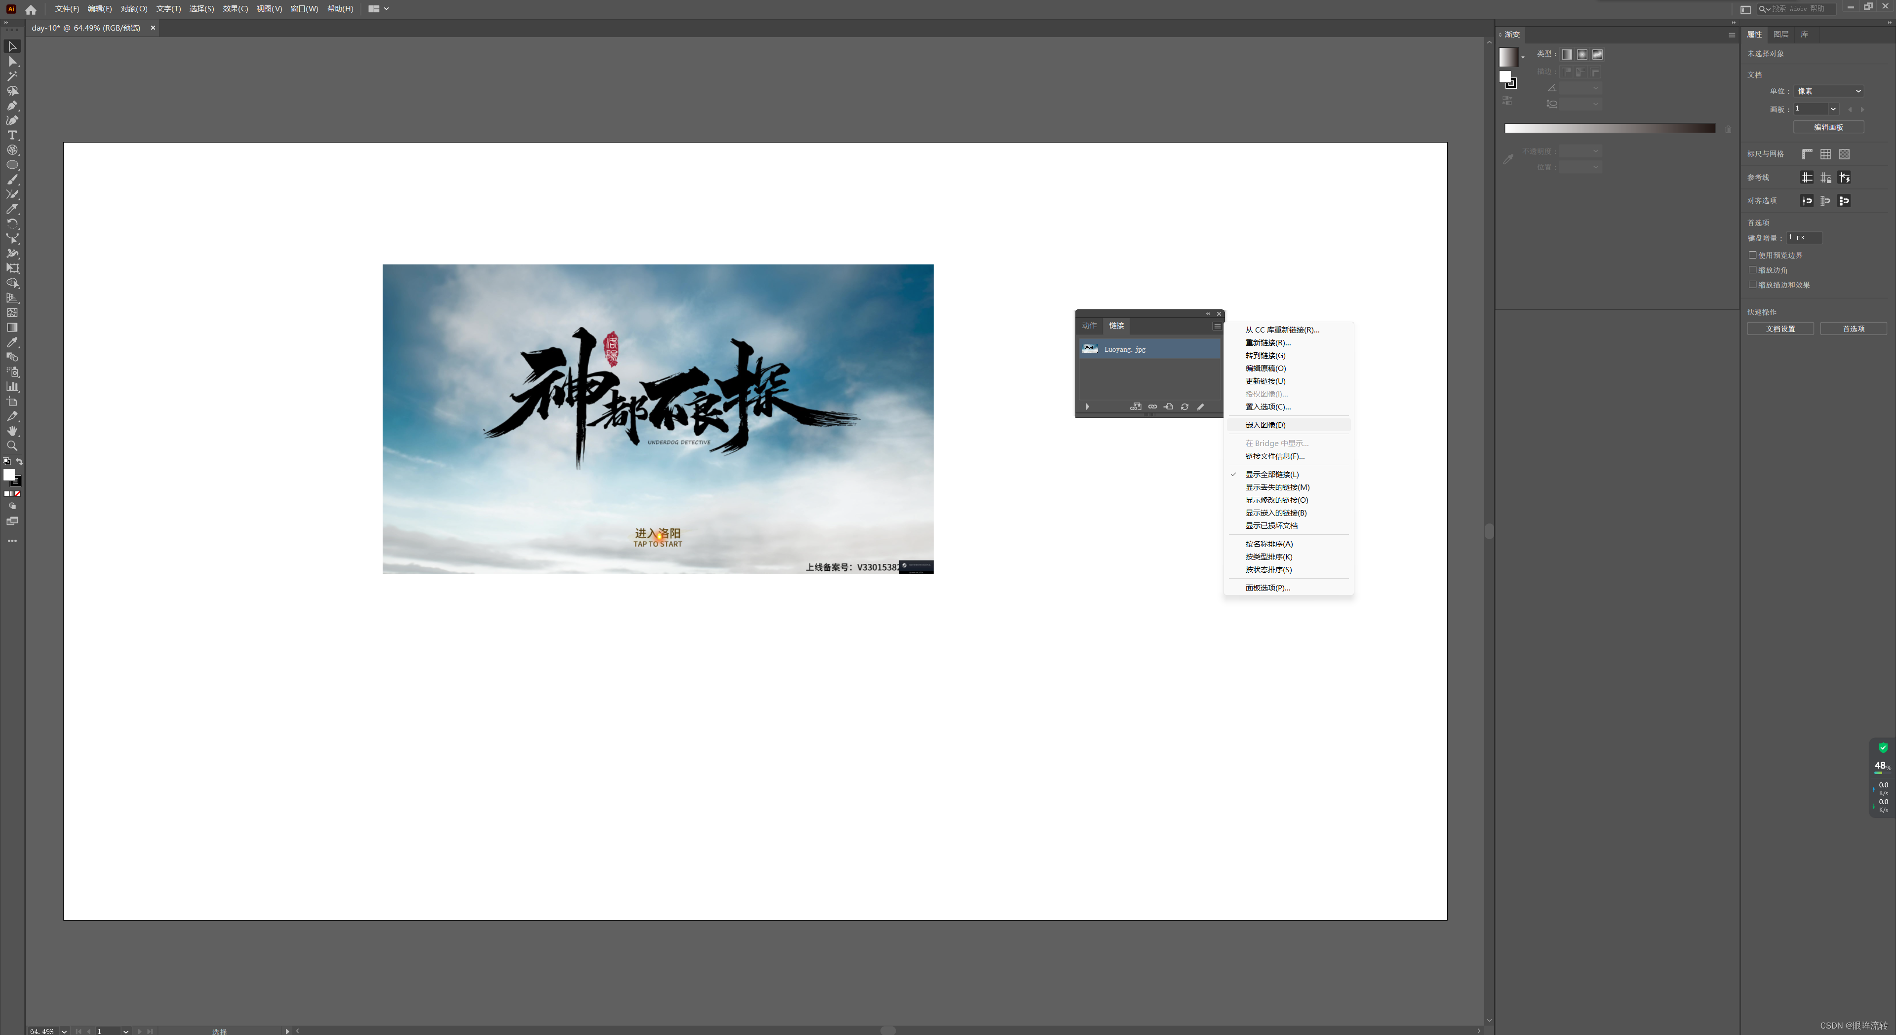Select the Type tool
This screenshot has height=1035, width=1896.
click(12, 135)
